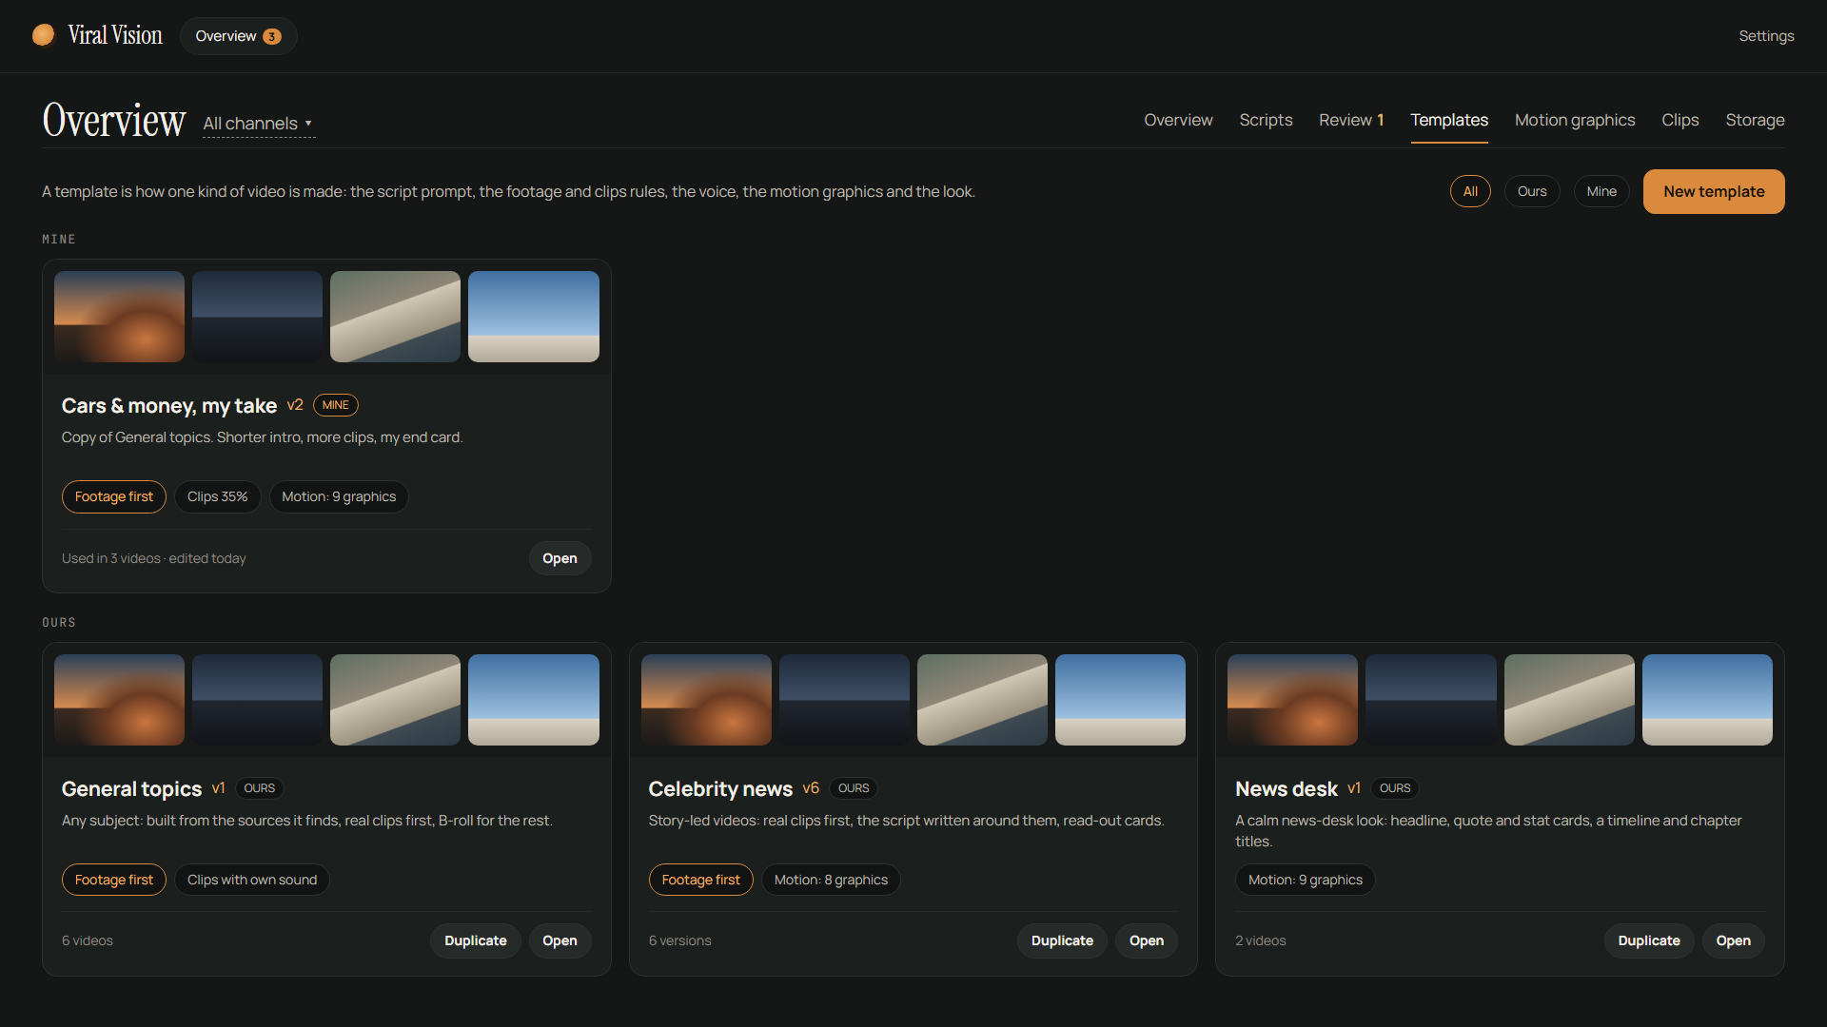Click the Viral Vision orange logo icon

tap(44, 35)
